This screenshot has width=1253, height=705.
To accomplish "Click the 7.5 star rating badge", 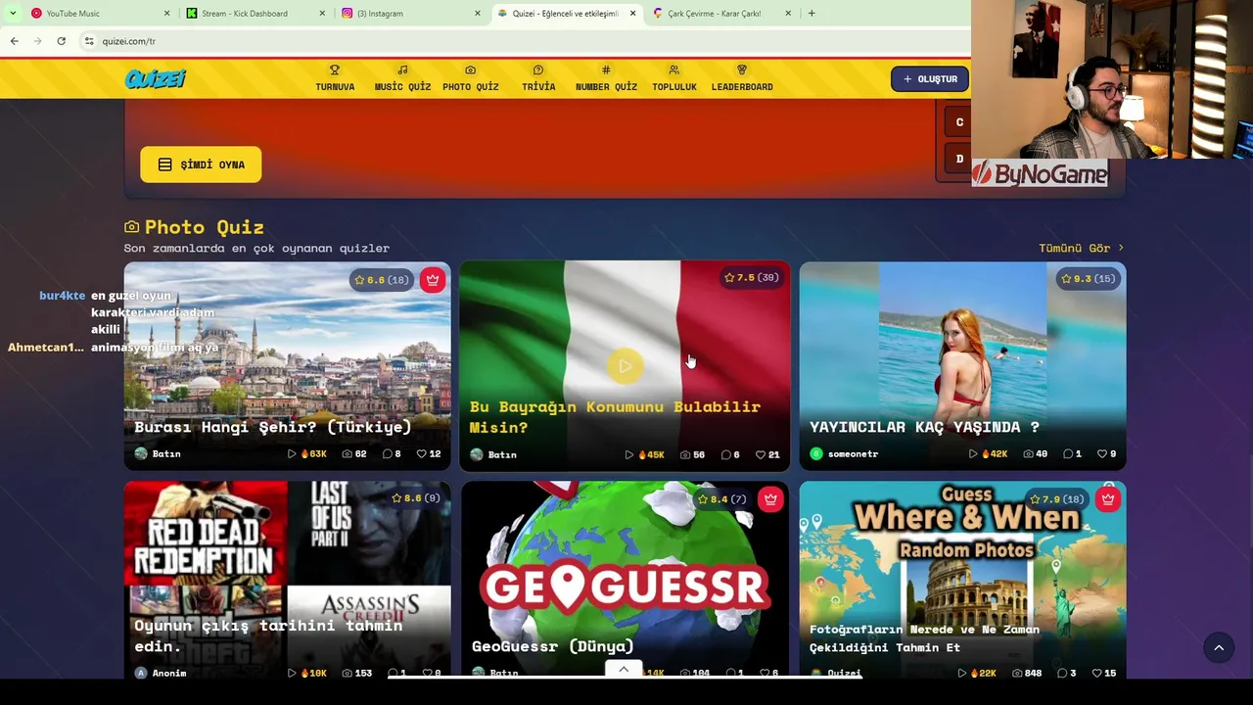I will [752, 278].
